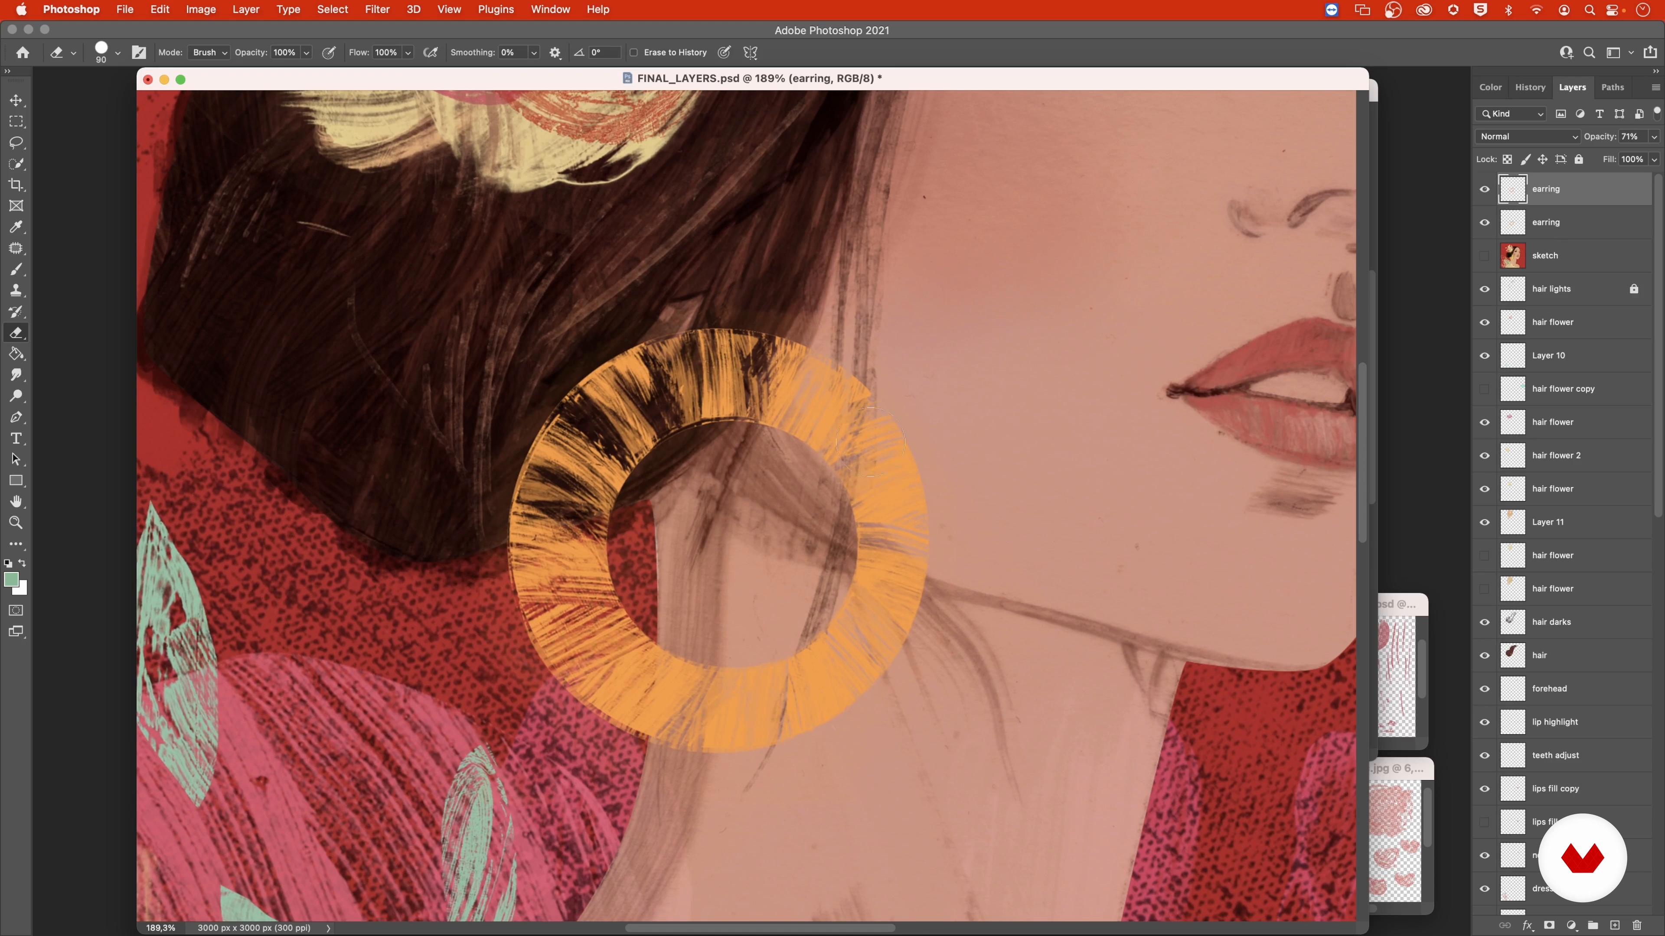Open the layer blend mode Normal dropdown
The width and height of the screenshot is (1665, 936).
tap(1528, 136)
